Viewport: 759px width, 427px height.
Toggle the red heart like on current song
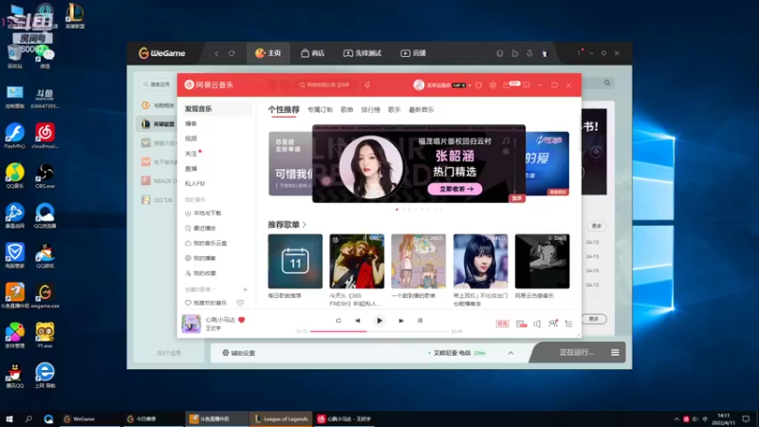(242, 320)
